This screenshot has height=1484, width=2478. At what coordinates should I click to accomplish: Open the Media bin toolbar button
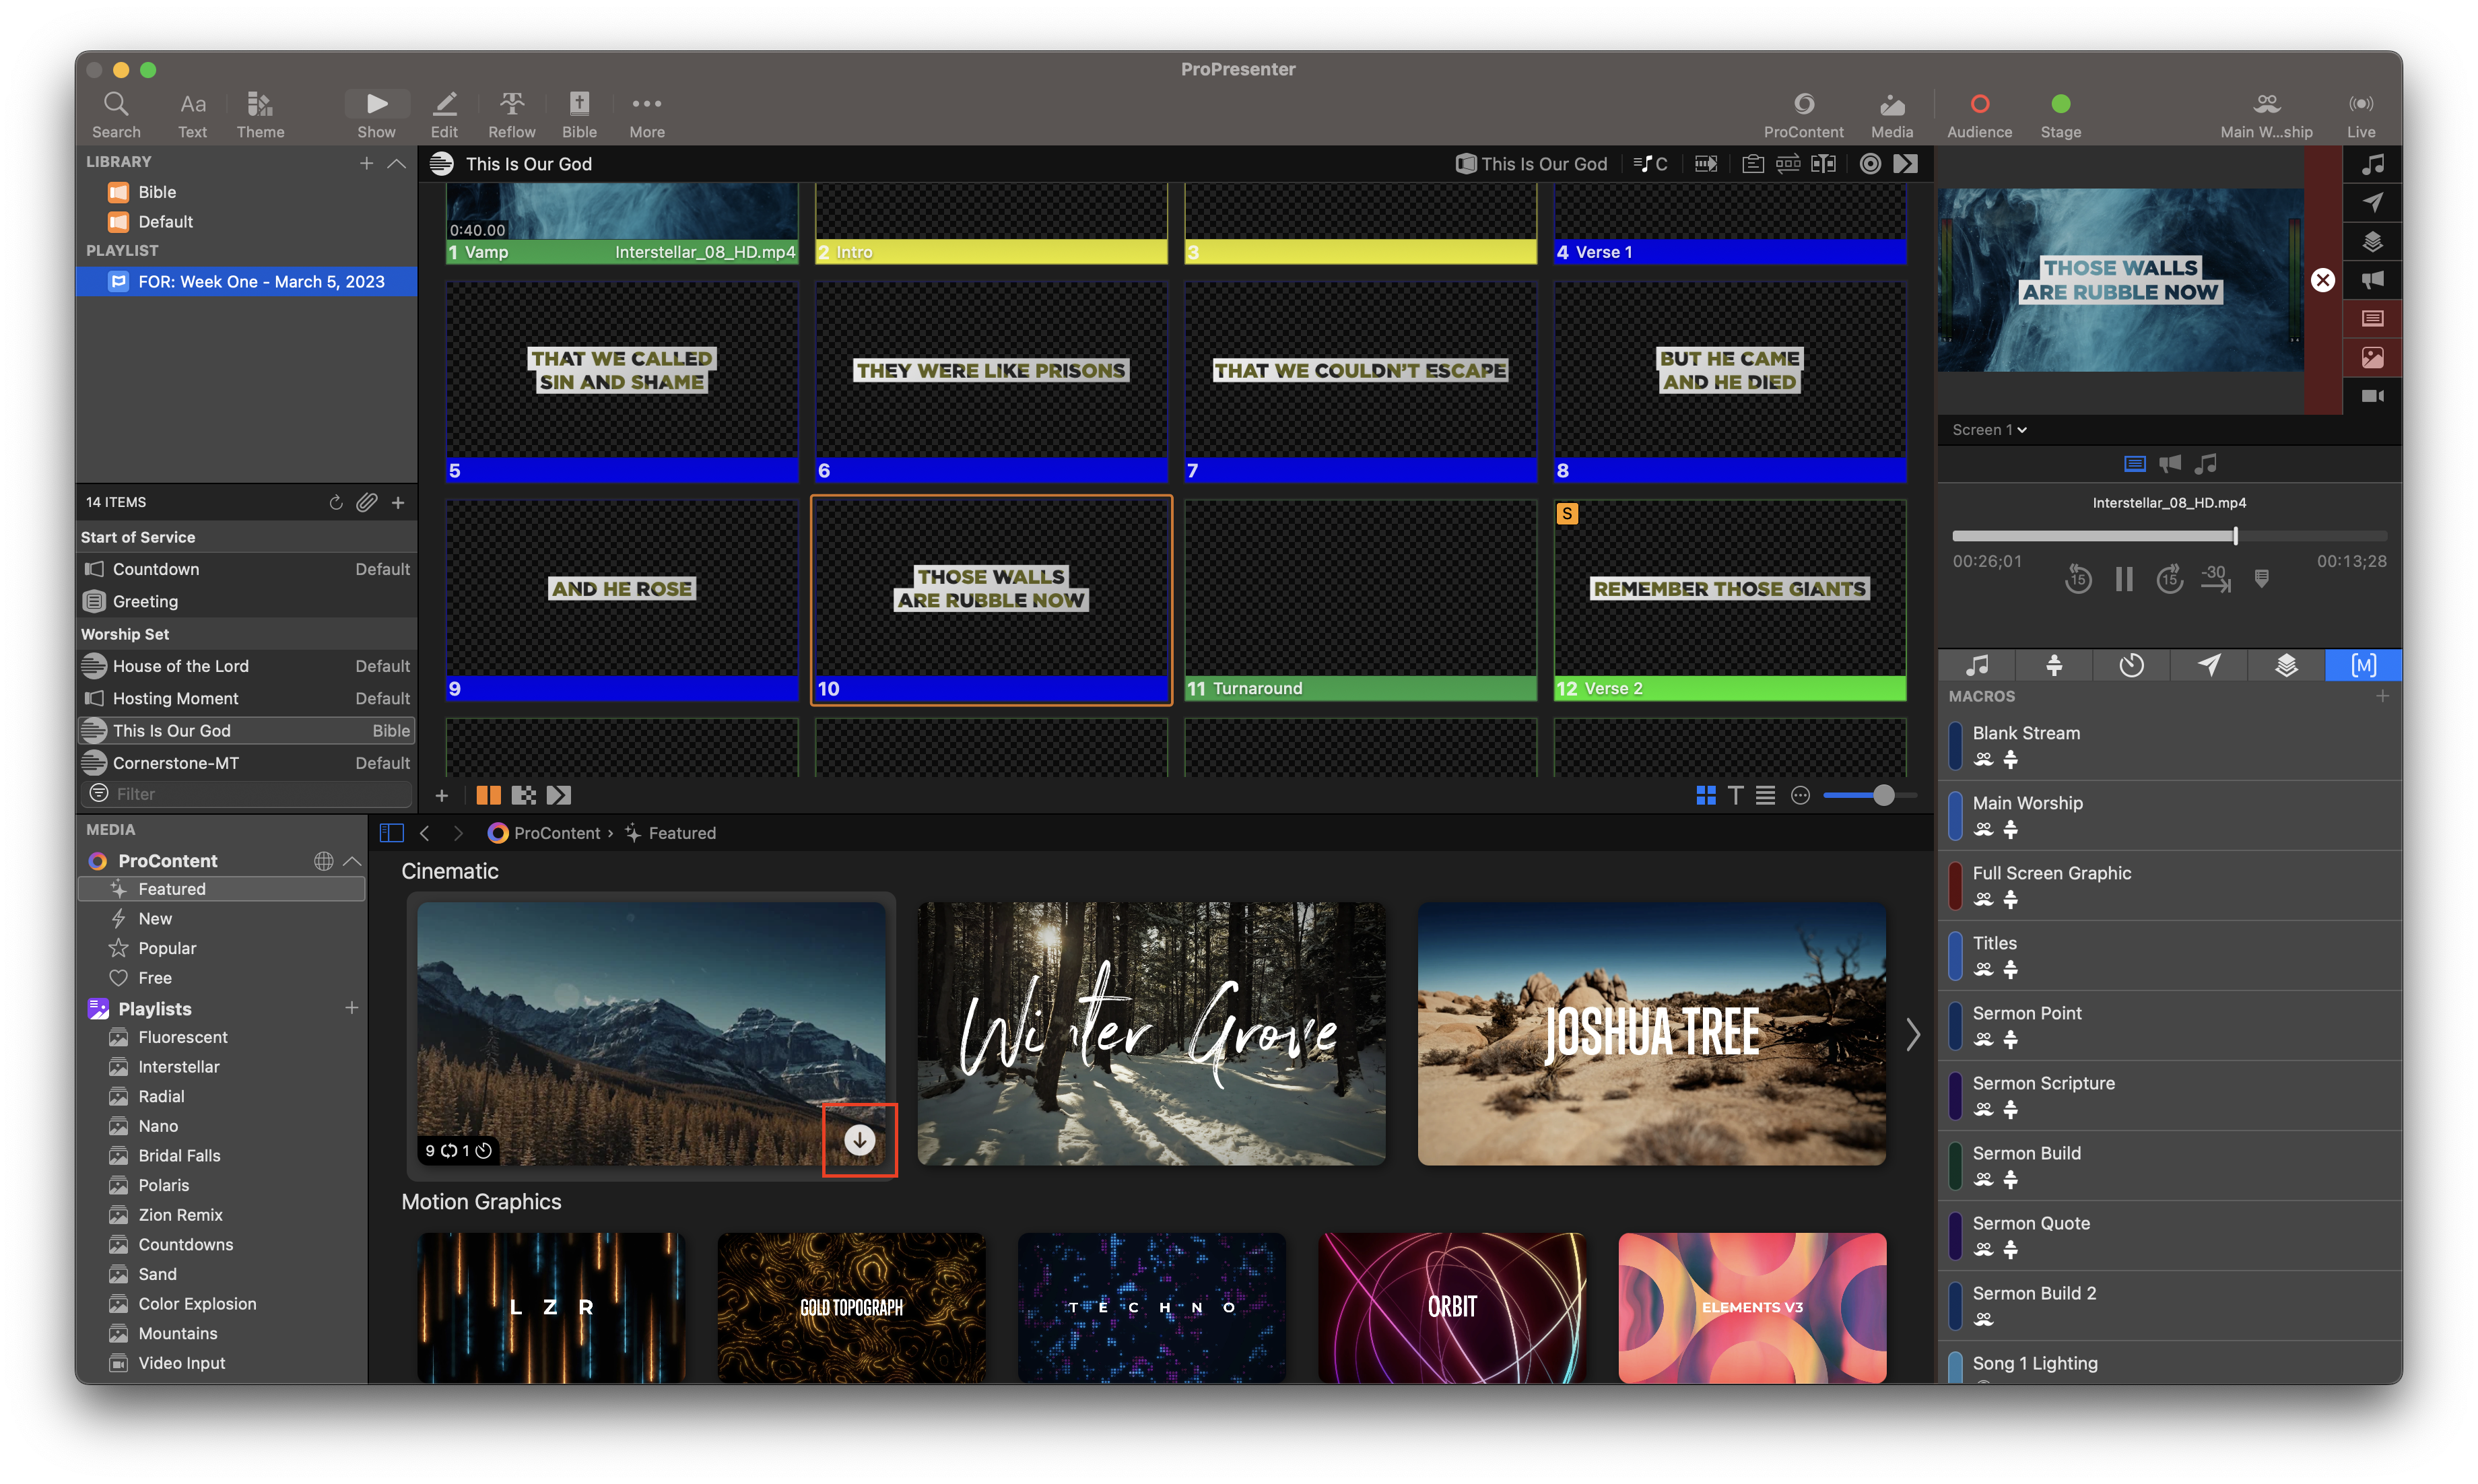click(x=1891, y=115)
